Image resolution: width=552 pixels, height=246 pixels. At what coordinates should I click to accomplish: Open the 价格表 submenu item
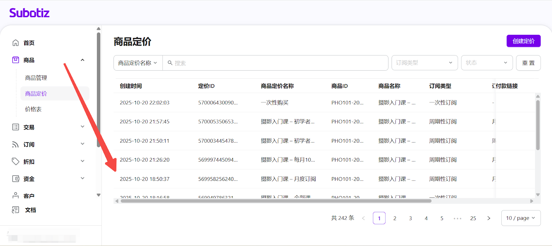33,109
